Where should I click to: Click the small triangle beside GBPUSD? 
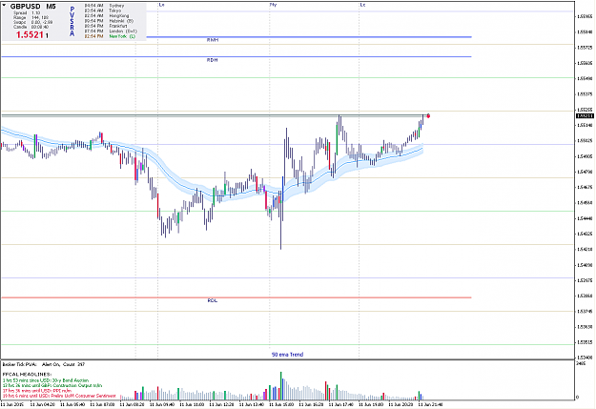(4, 6)
